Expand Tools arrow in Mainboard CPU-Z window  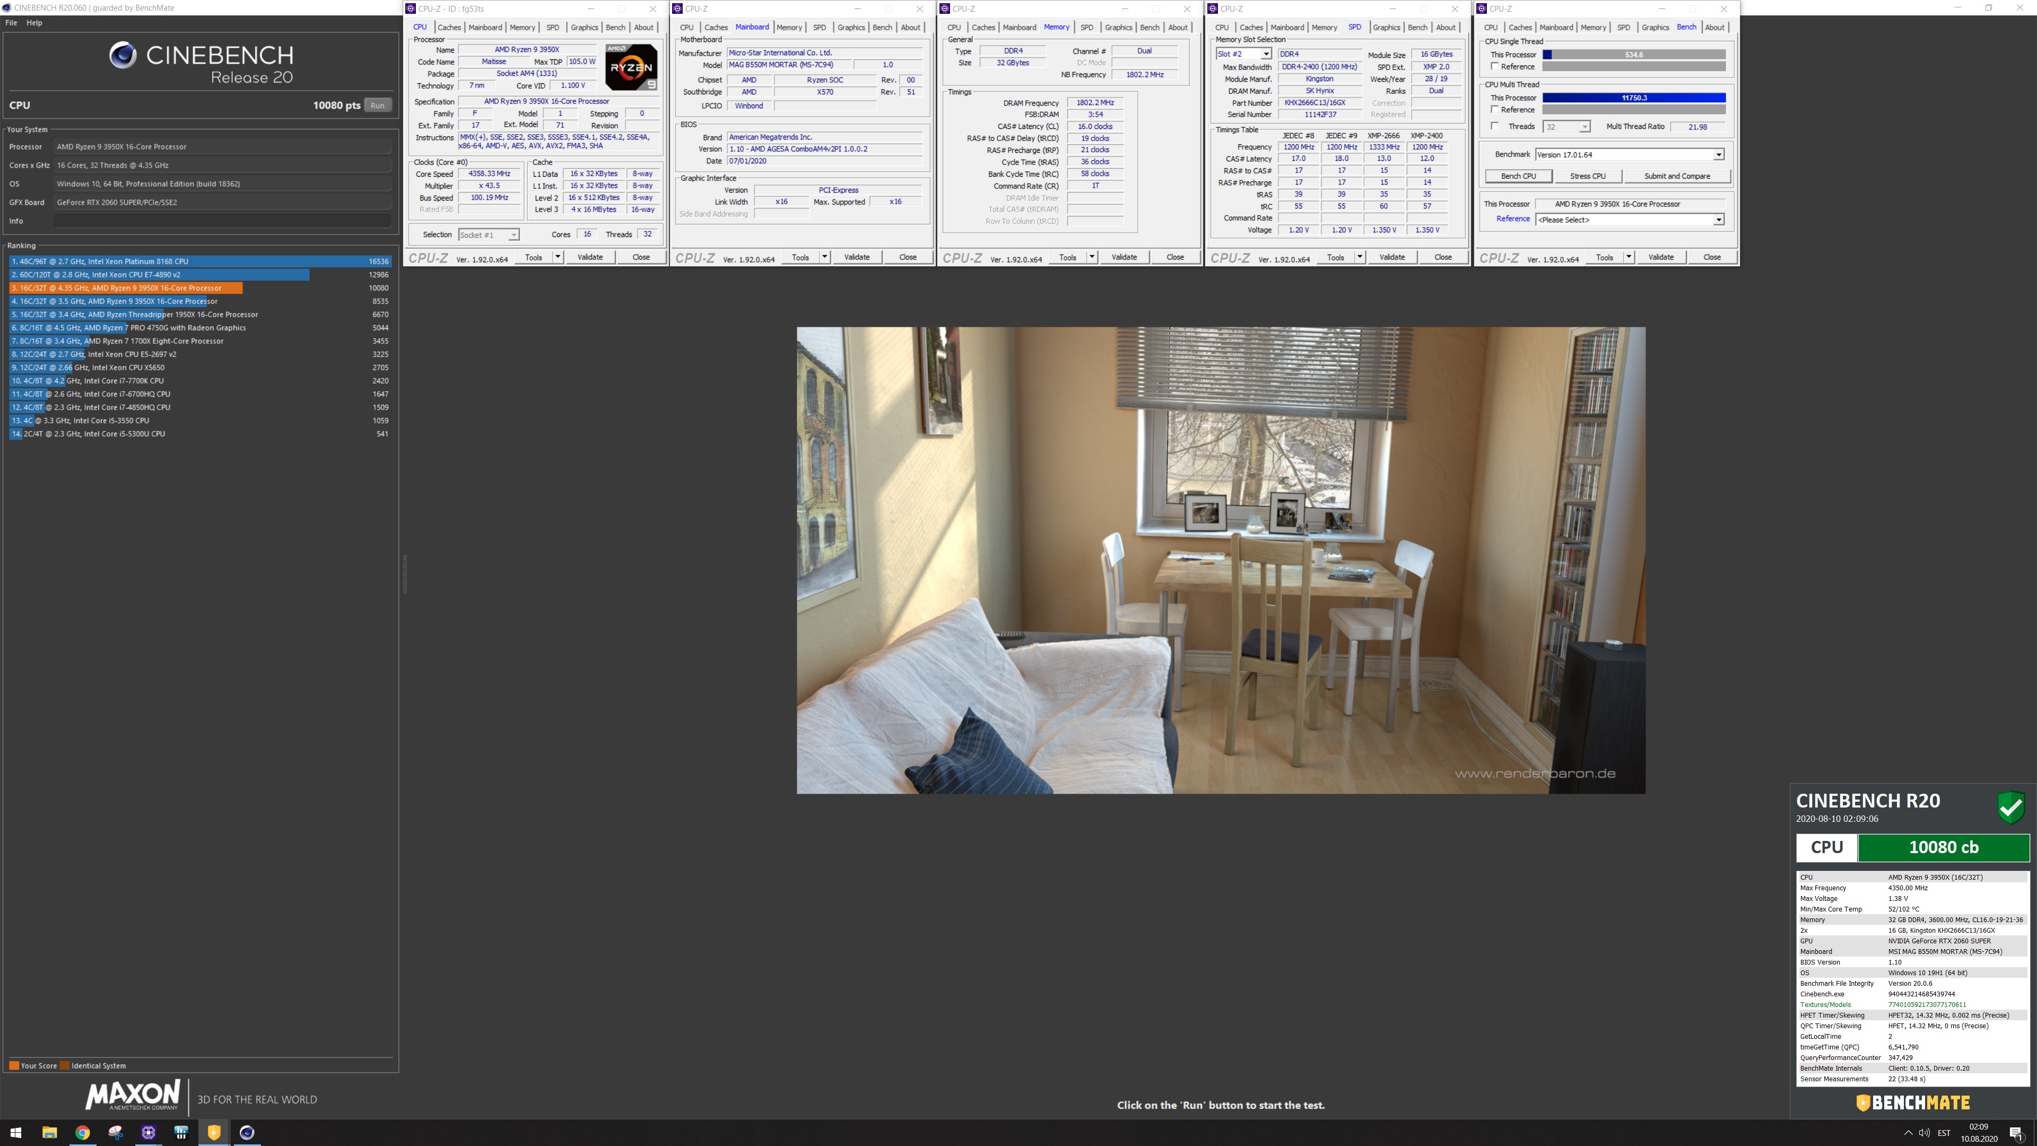(824, 257)
